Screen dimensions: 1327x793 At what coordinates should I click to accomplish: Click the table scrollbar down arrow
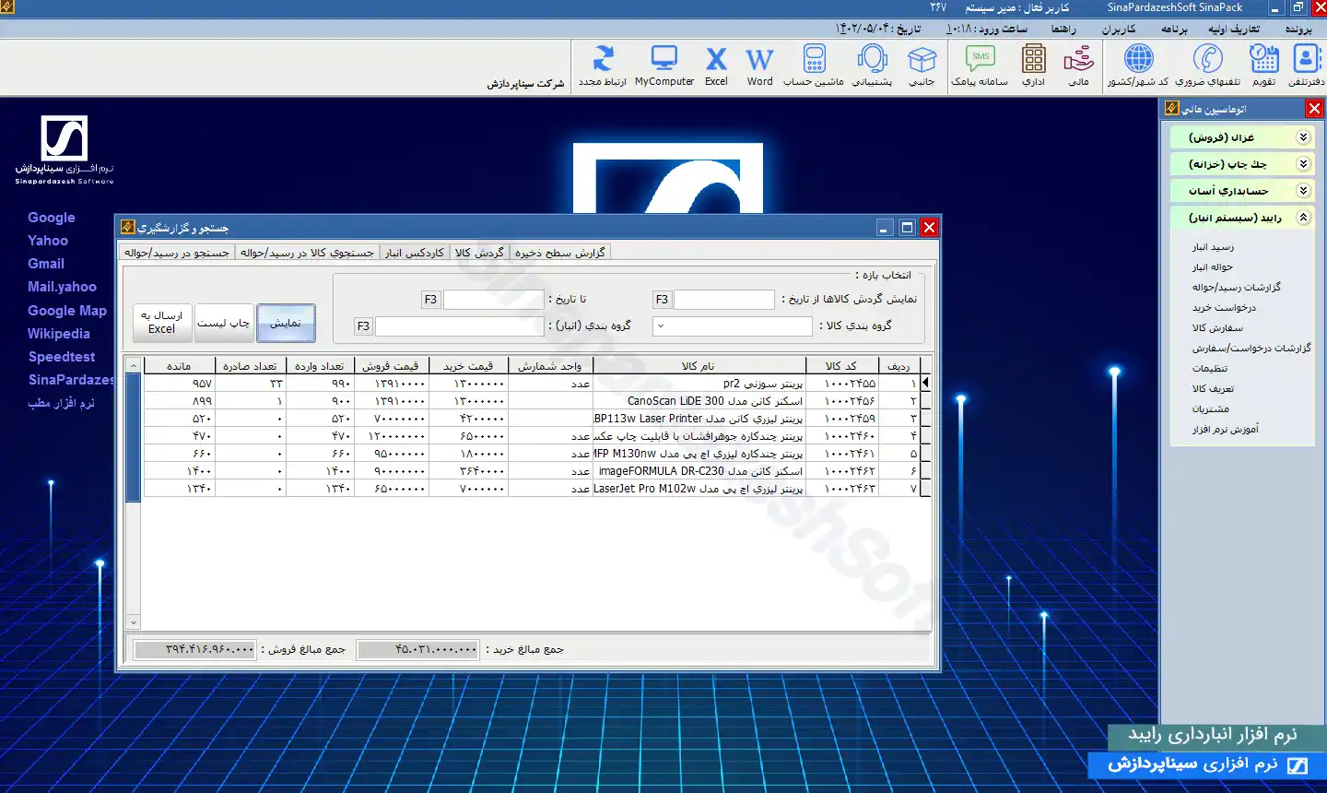[133, 622]
